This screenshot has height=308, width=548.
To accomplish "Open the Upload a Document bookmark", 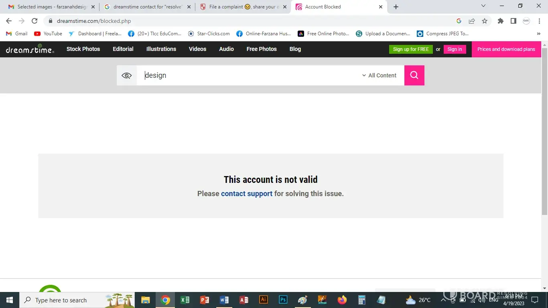I will pos(383,34).
